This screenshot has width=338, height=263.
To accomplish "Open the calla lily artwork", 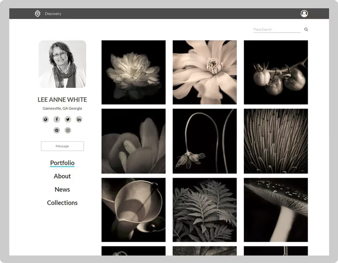I will pos(134,210).
